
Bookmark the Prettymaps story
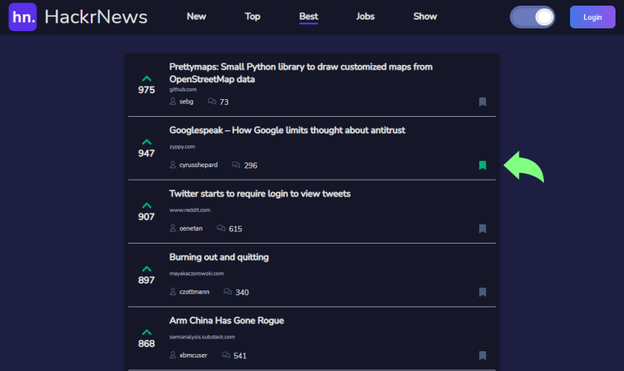point(482,102)
